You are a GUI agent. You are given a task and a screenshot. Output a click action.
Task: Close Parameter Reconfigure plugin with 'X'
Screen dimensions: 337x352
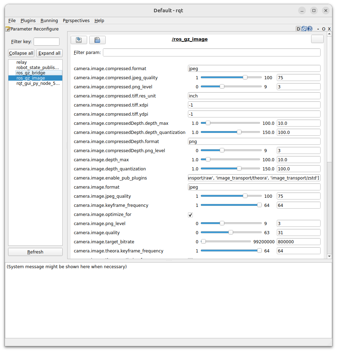pyautogui.click(x=329, y=29)
